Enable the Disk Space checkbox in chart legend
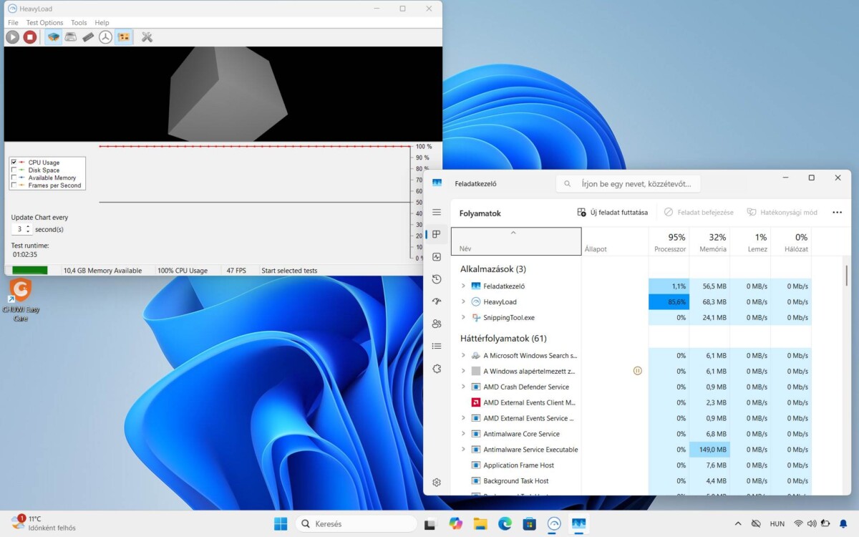Viewport: 859px width, 537px height. (x=15, y=170)
